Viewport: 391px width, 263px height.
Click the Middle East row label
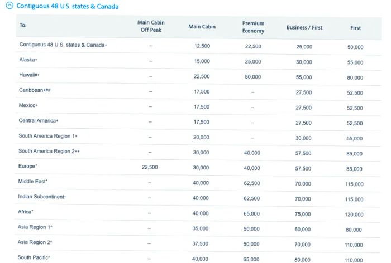(x=32, y=182)
